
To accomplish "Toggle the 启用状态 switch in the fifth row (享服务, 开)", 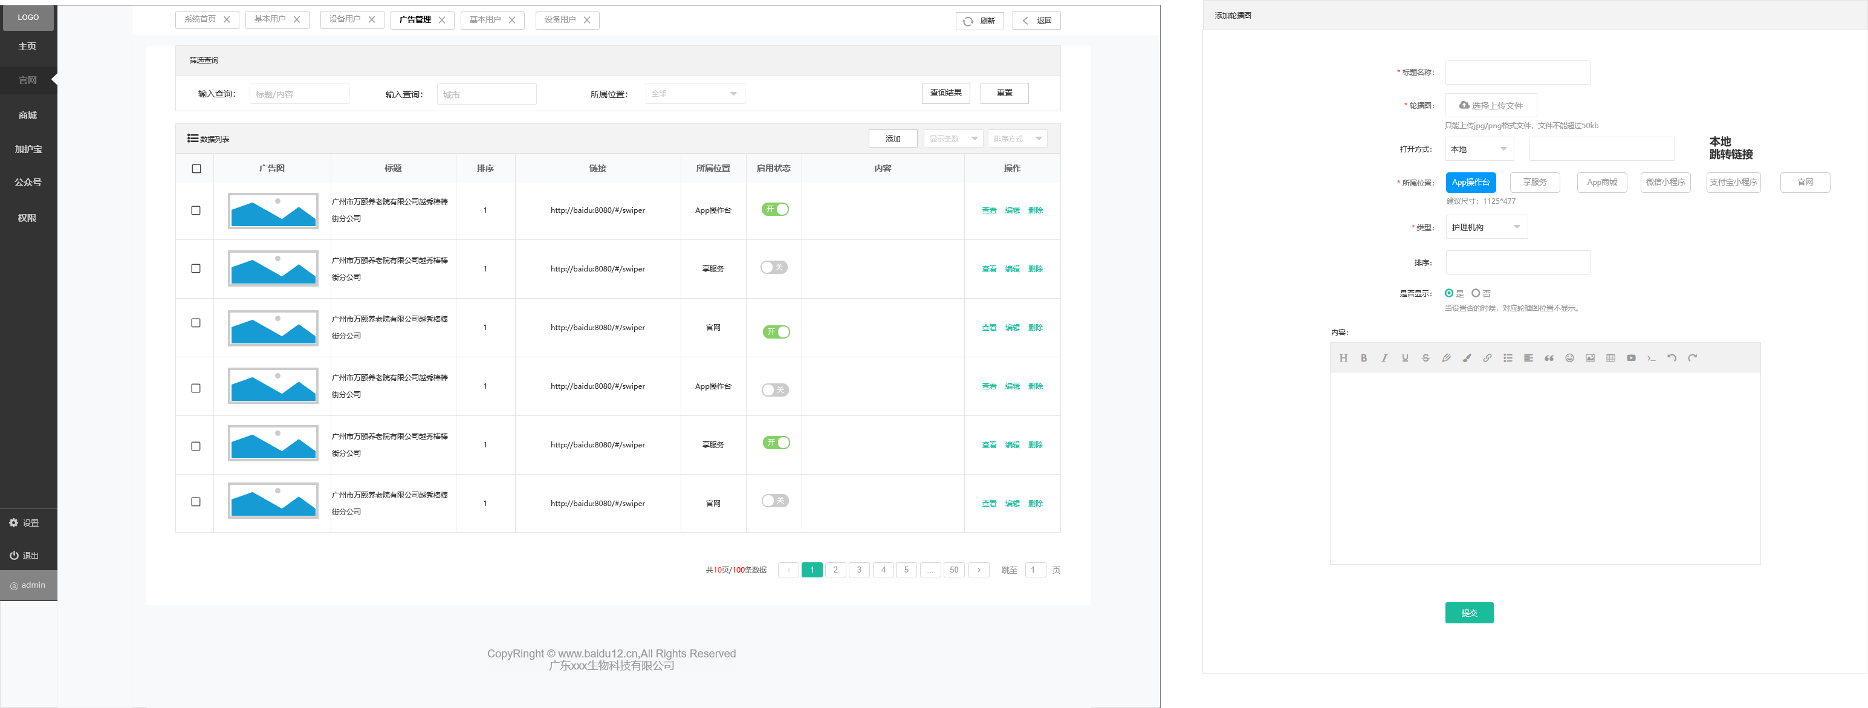I will [776, 443].
